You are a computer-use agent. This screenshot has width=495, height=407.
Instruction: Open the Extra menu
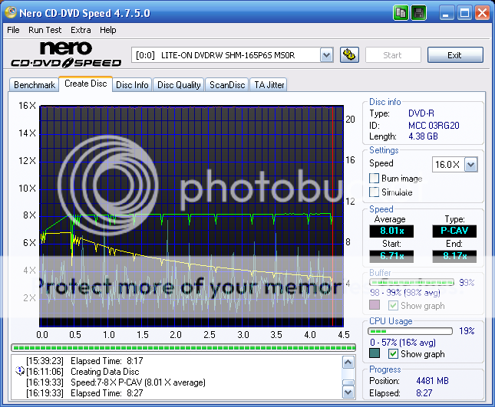coord(81,30)
